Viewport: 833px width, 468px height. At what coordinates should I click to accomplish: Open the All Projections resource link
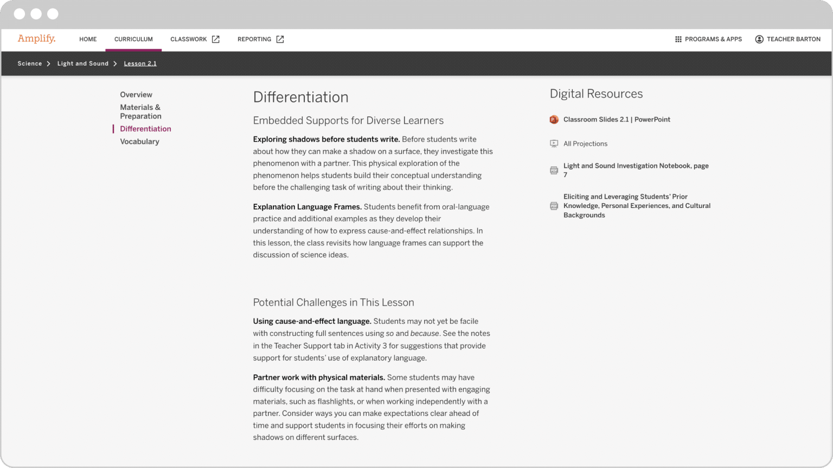pyautogui.click(x=585, y=144)
